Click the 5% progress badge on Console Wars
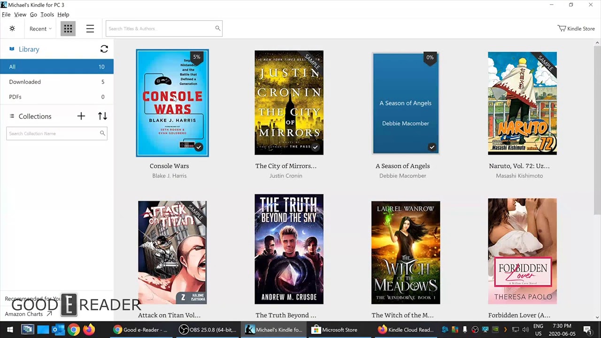 pyautogui.click(x=197, y=58)
